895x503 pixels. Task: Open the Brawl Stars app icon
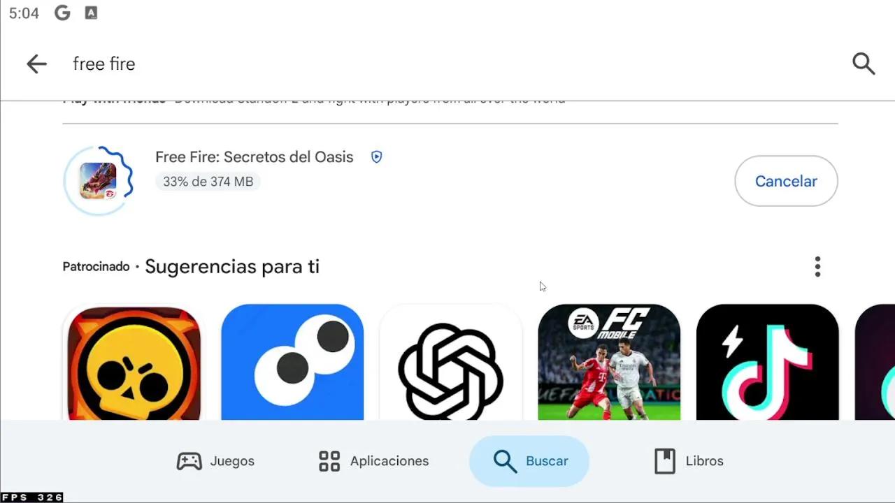pos(134,362)
